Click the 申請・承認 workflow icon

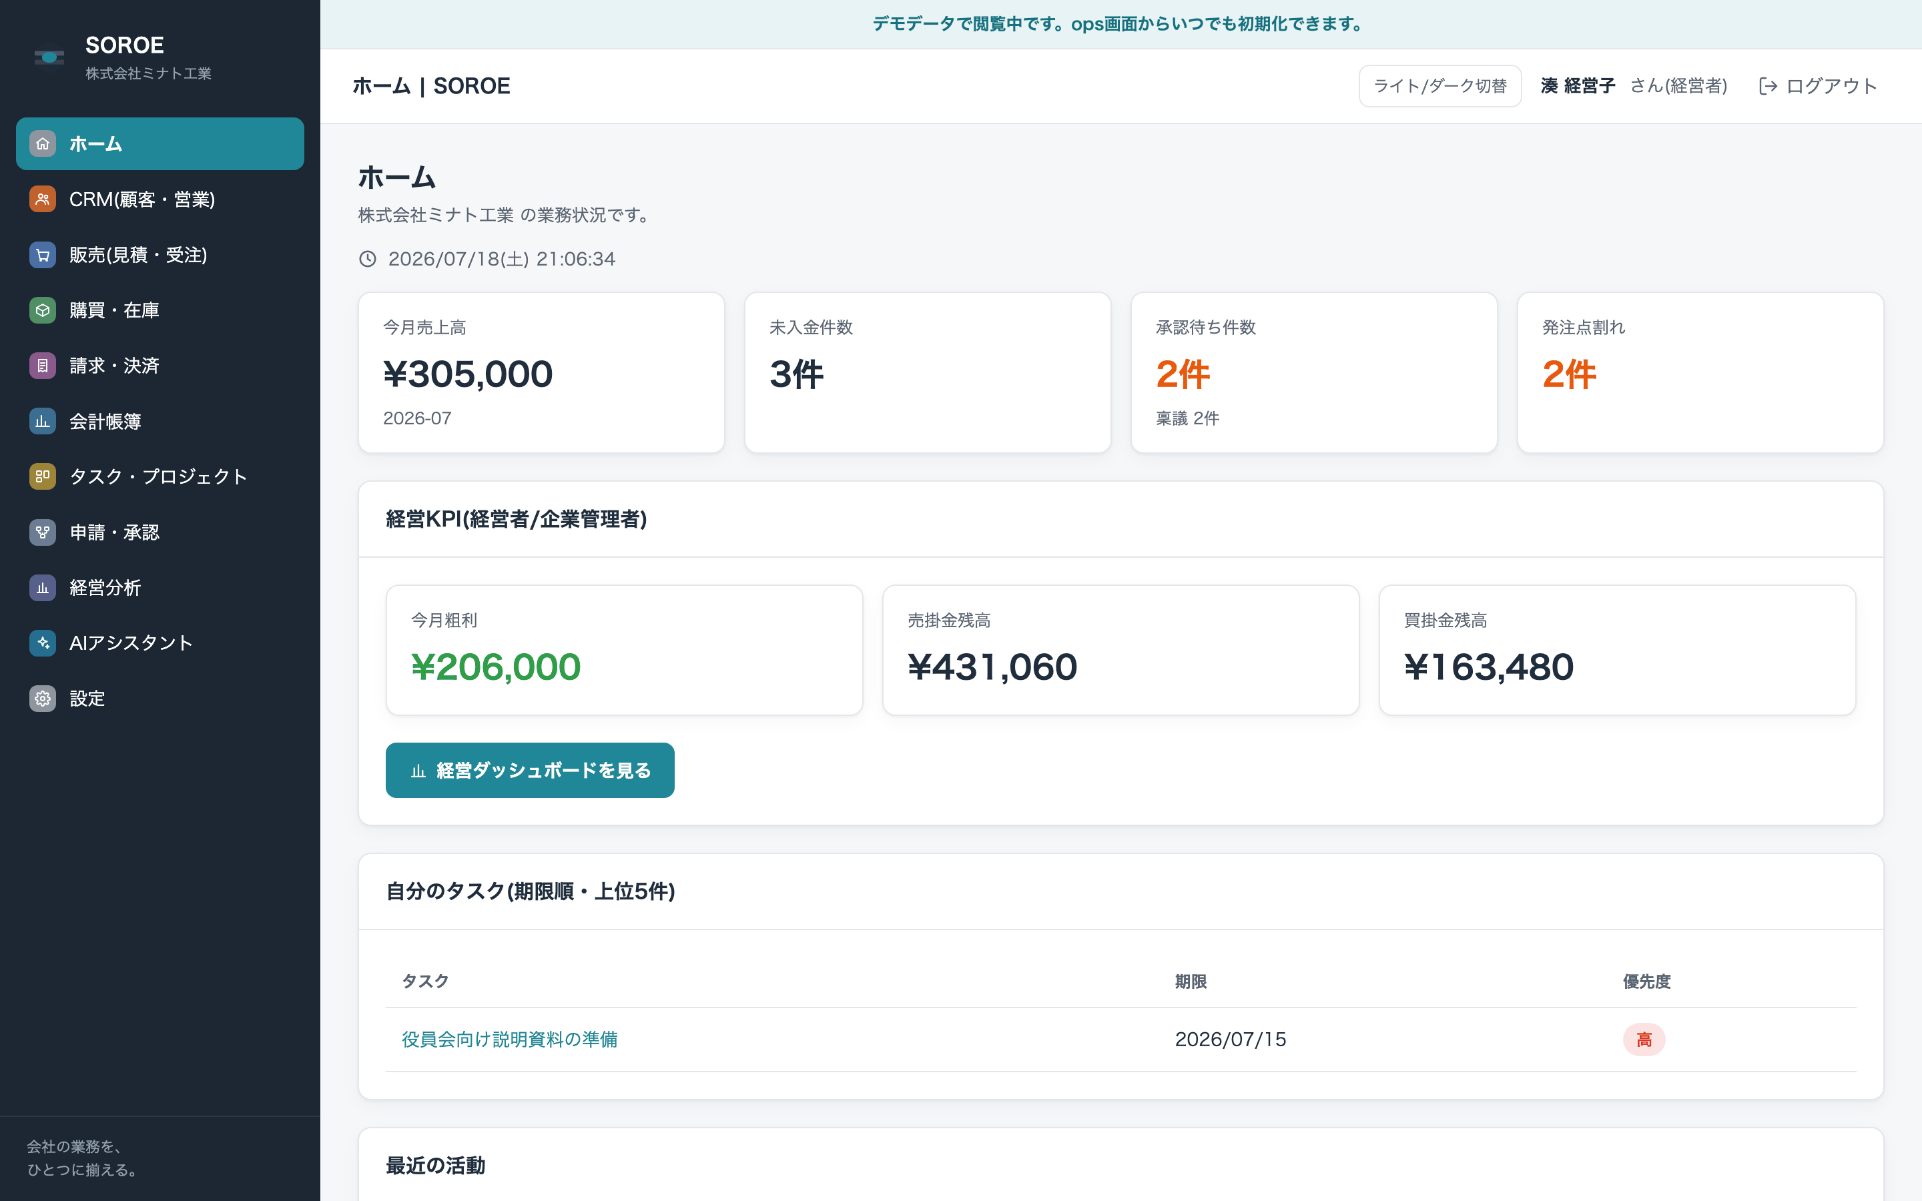(x=43, y=532)
